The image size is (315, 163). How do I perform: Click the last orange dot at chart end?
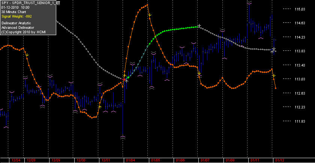tap(276, 88)
